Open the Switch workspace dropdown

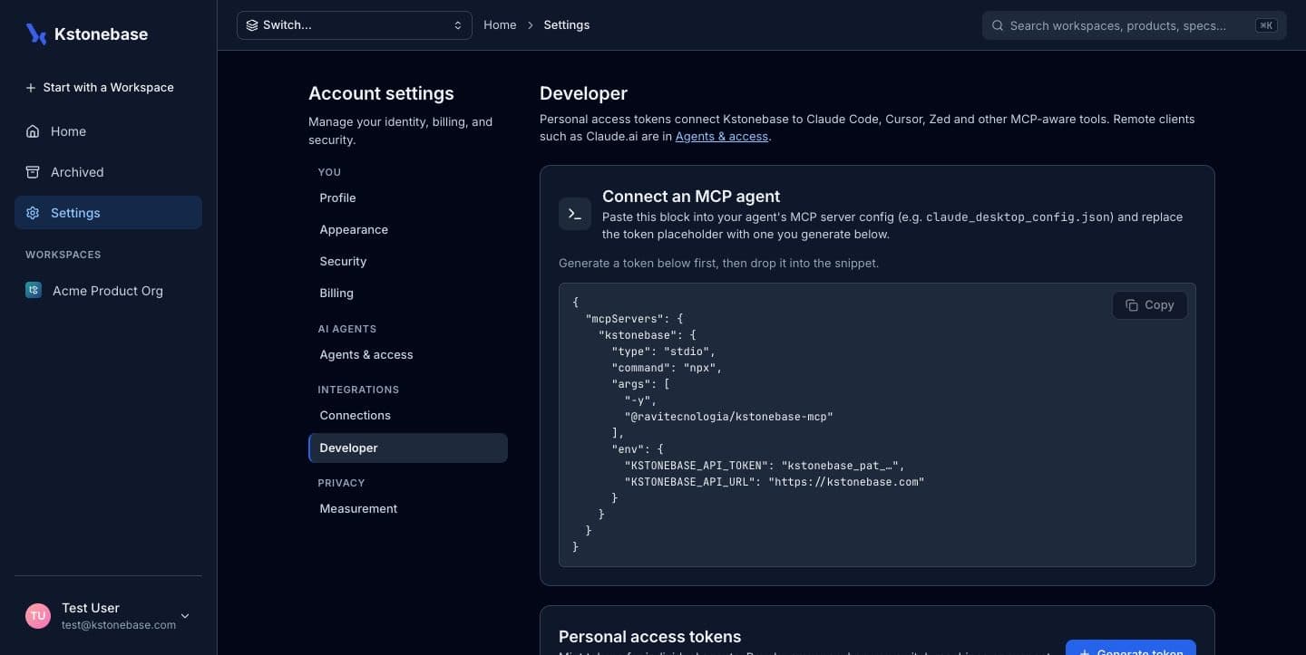pos(355,25)
